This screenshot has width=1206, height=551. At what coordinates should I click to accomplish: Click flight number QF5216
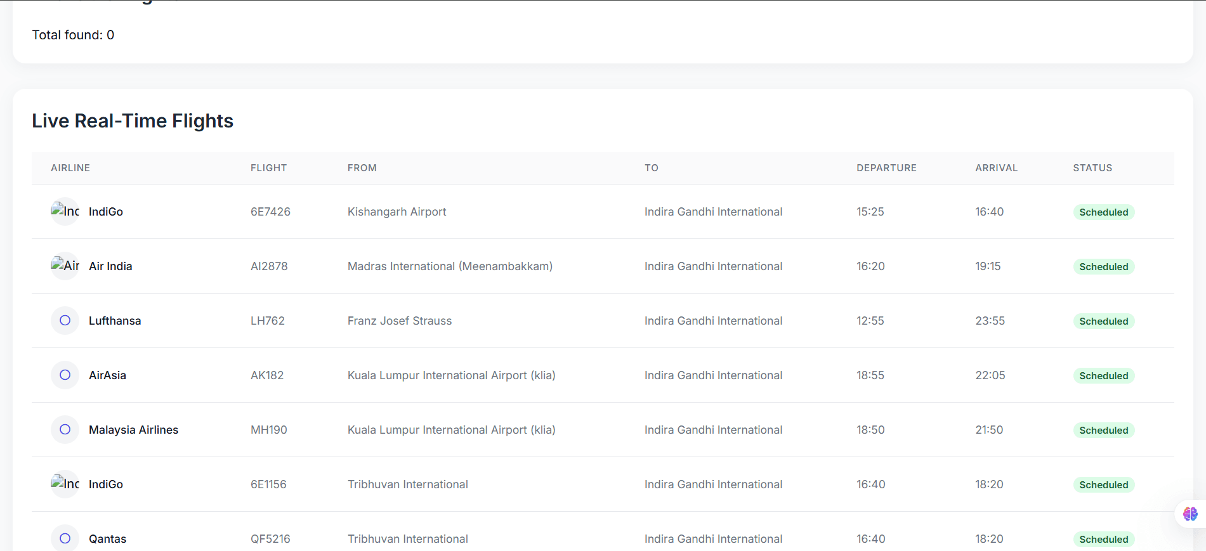[x=270, y=539]
